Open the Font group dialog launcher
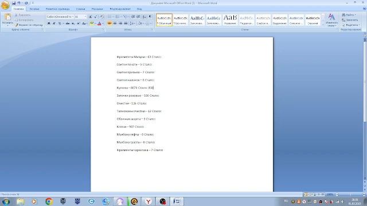The width and height of the screenshot is (367, 206). 103,30
